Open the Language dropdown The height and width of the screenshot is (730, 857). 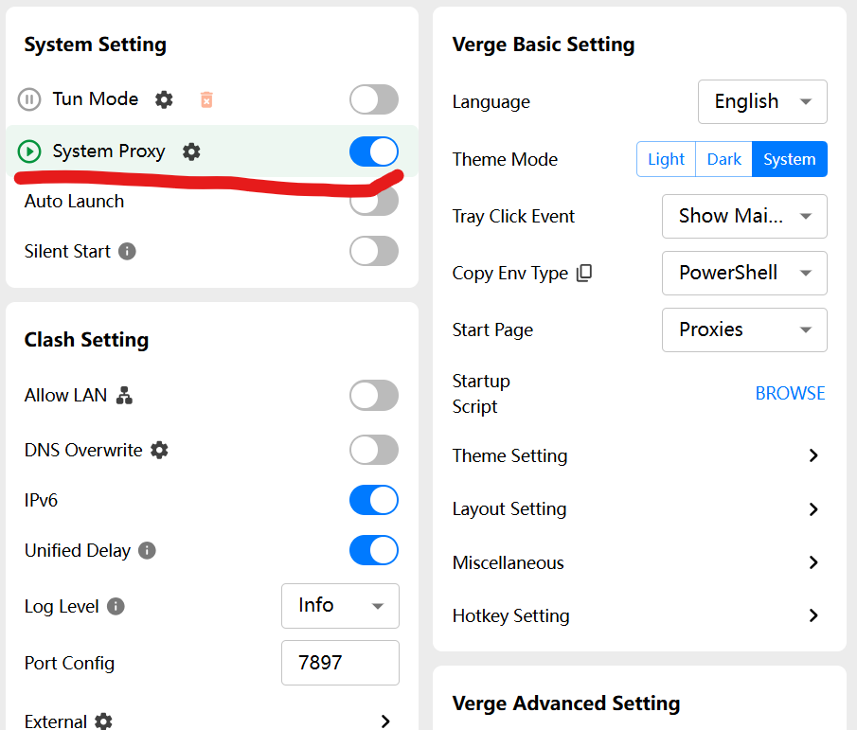pyautogui.click(x=762, y=102)
